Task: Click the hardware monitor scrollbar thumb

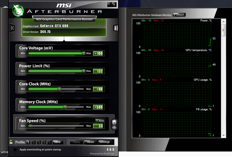Action: [x=224, y=30]
